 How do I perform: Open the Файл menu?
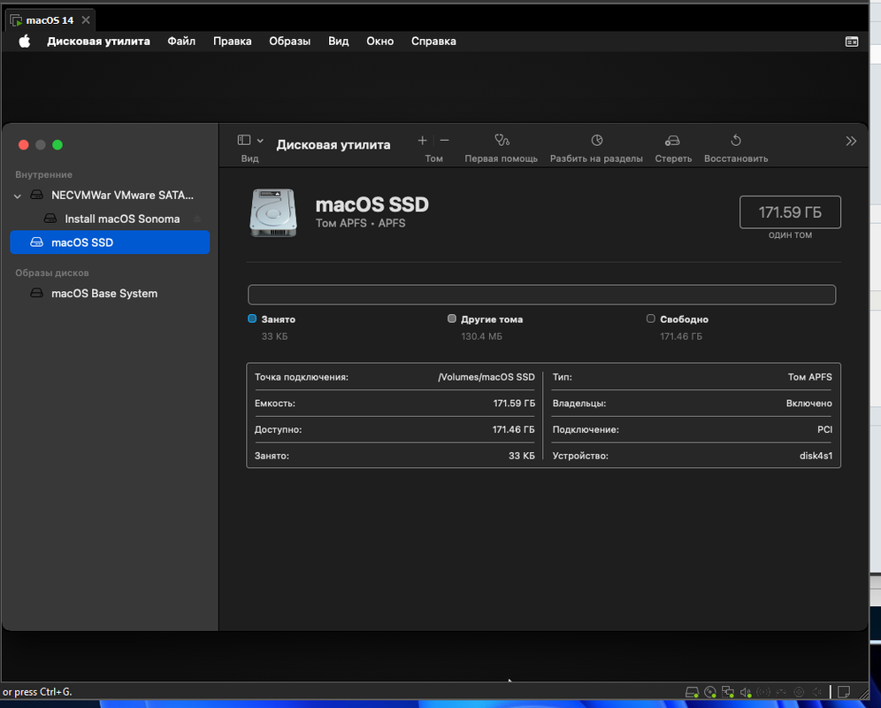click(x=181, y=41)
